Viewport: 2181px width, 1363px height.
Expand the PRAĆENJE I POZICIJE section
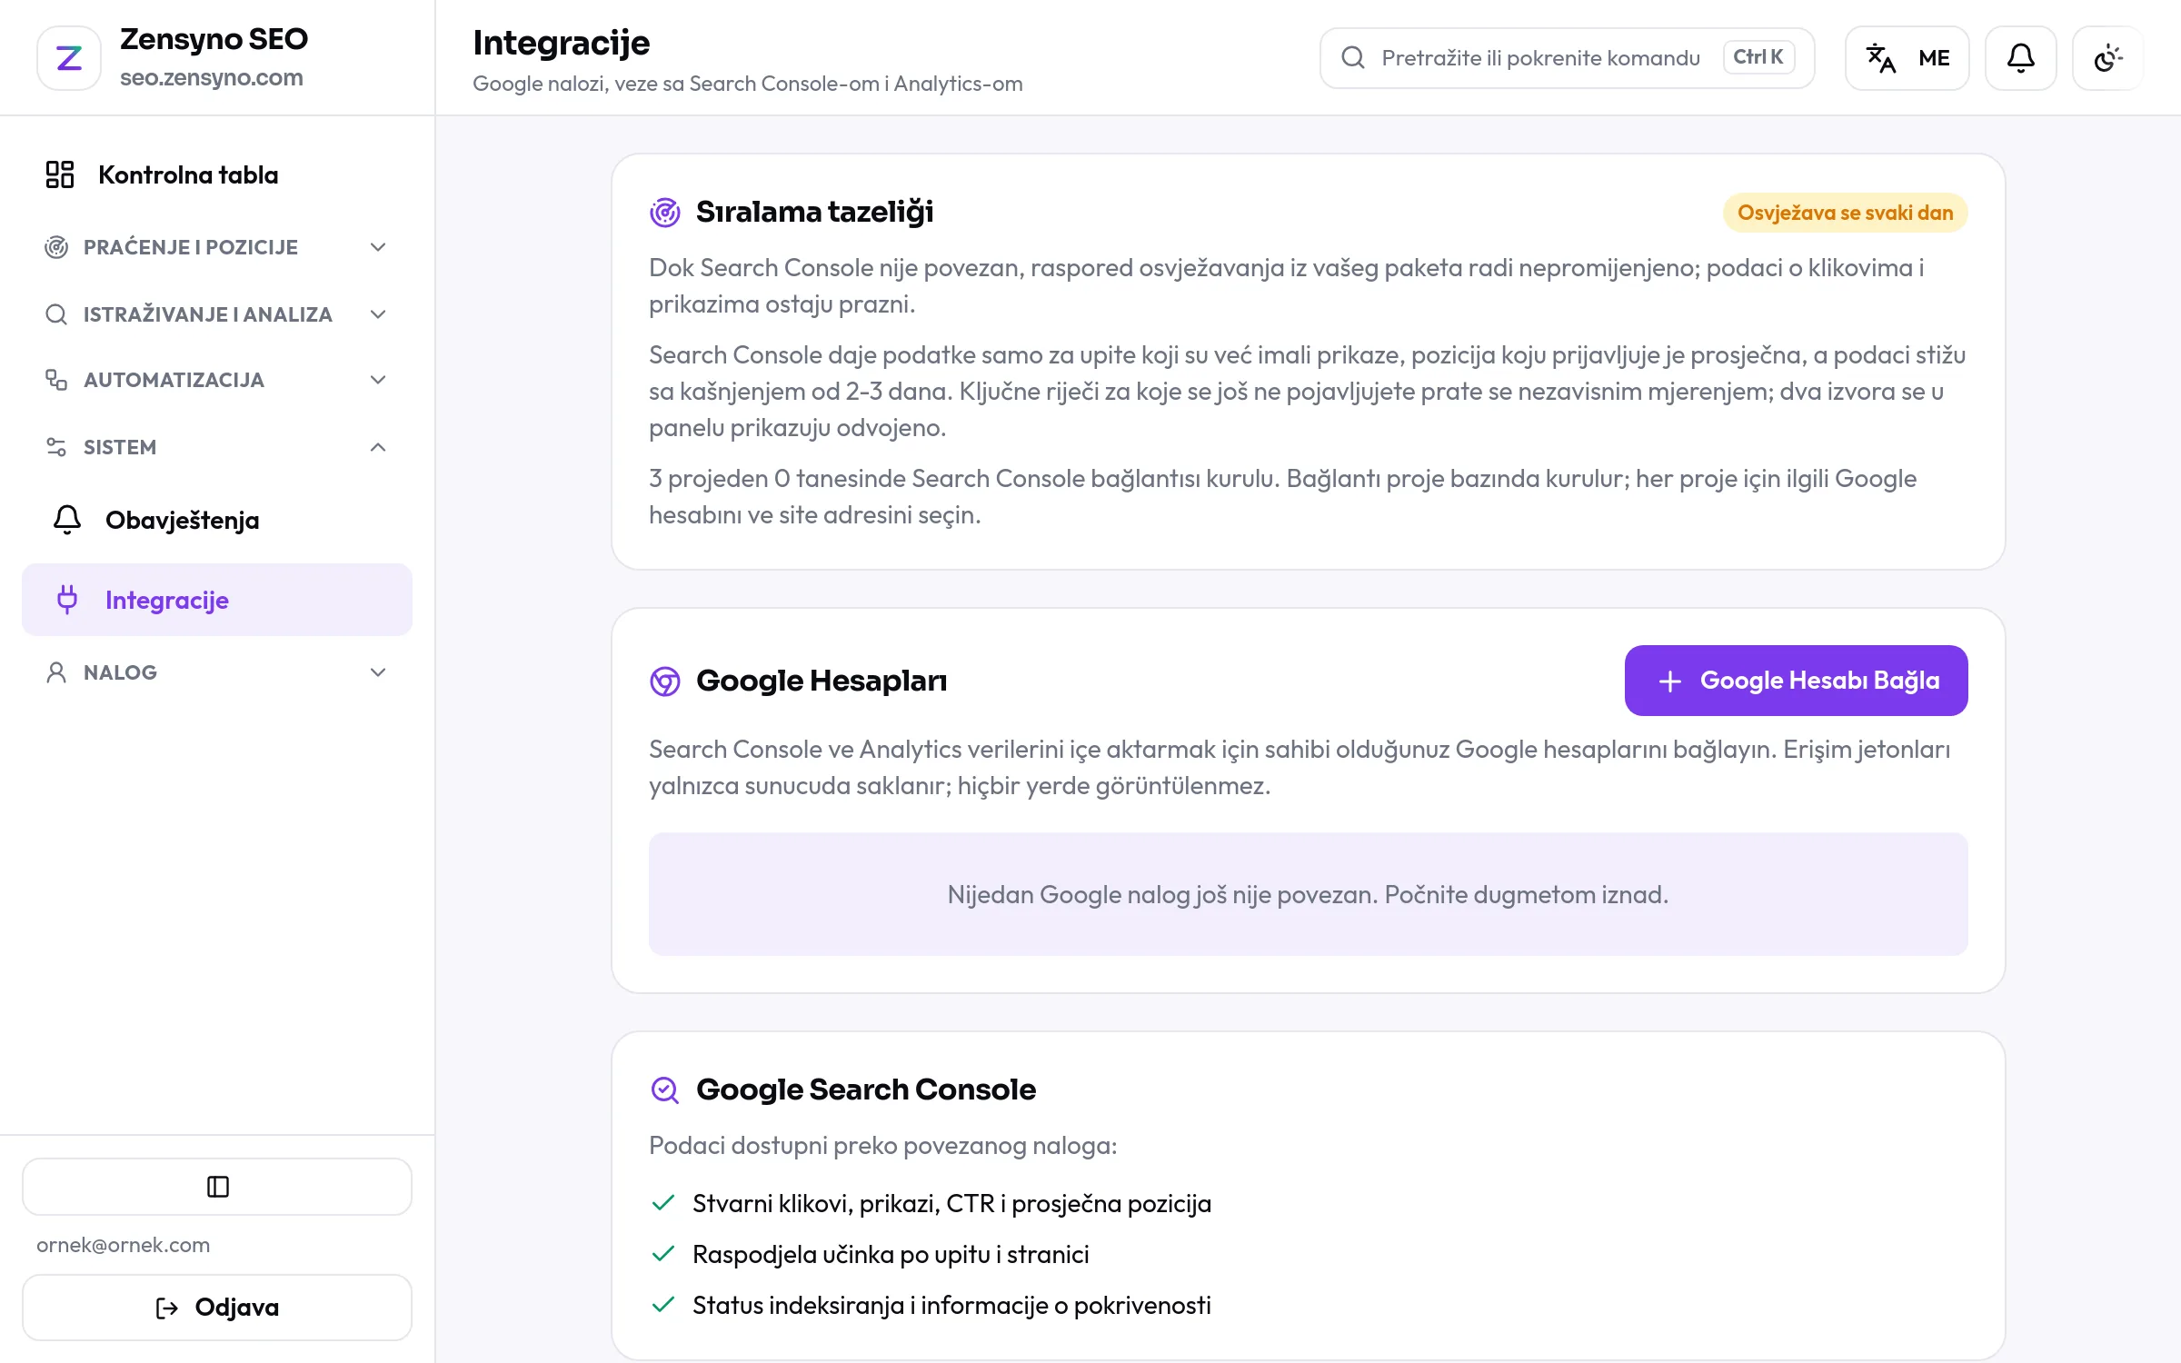[217, 247]
